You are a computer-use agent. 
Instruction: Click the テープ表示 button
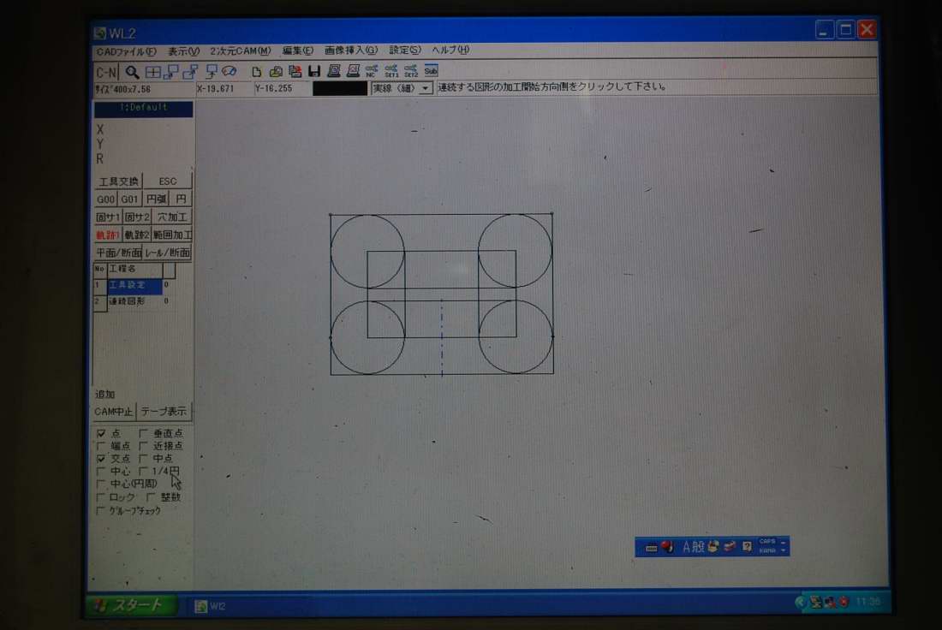[x=164, y=412]
